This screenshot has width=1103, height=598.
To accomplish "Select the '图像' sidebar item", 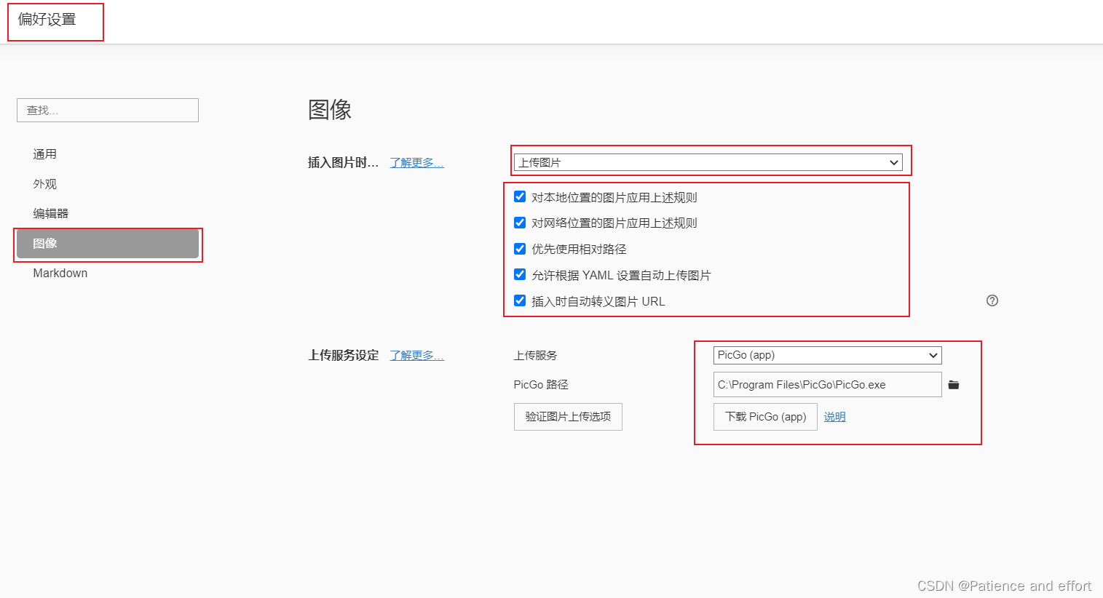I will [x=108, y=244].
